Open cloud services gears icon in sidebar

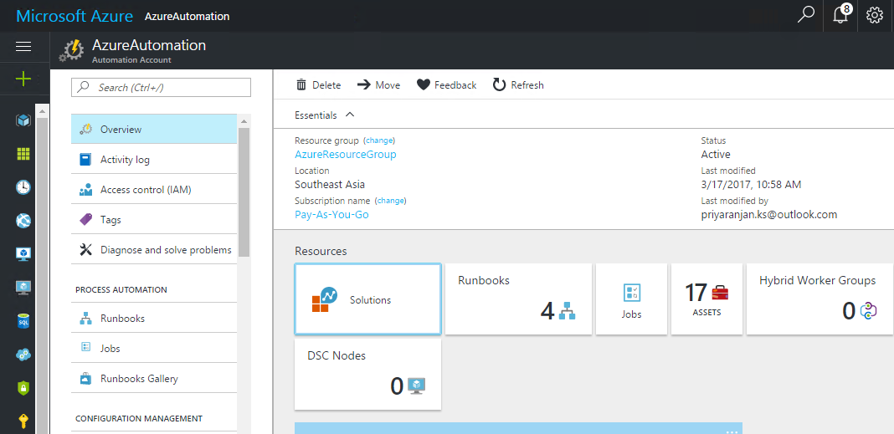[x=23, y=355]
